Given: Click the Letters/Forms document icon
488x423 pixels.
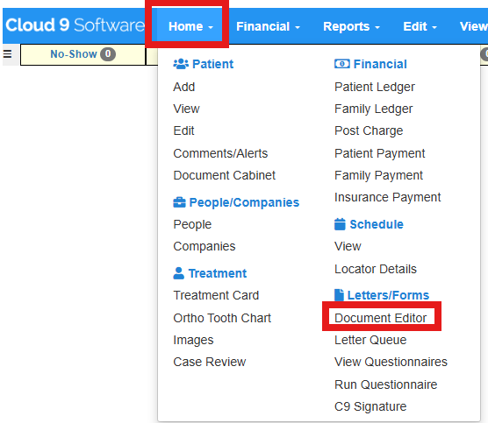Looking at the screenshot, I should tap(339, 295).
